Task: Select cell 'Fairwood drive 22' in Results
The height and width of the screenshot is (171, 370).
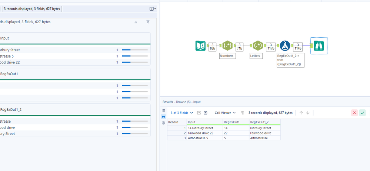Action: click(205, 133)
